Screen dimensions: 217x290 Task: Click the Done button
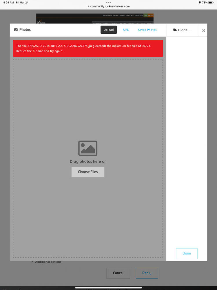coord(187,253)
